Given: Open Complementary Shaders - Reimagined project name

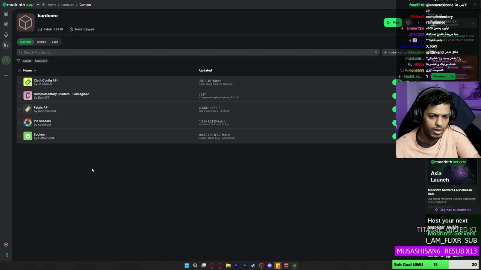Looking at the screenshot, I should coord(61,94).
